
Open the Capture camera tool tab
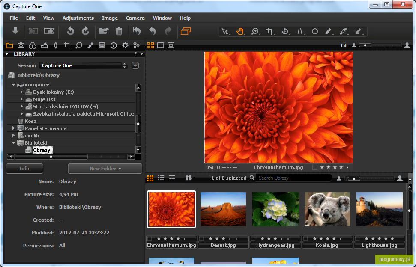(x=21, y=45)
